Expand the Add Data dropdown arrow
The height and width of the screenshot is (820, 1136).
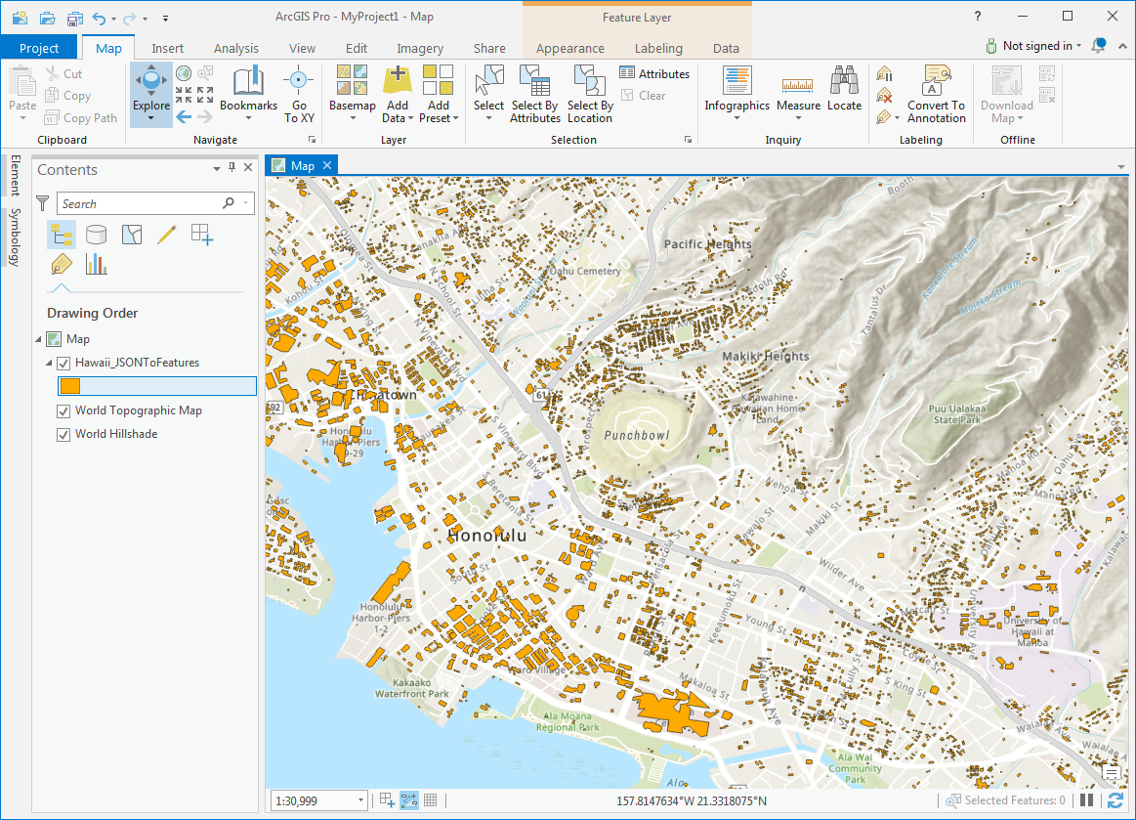410,119
